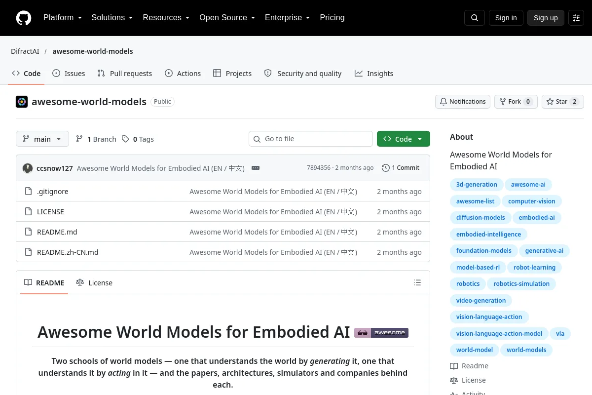Image resolution: width=592 pixels, height=395 pixels.
Task: Click the generative-ai topic tag
Action: point(544,251)
